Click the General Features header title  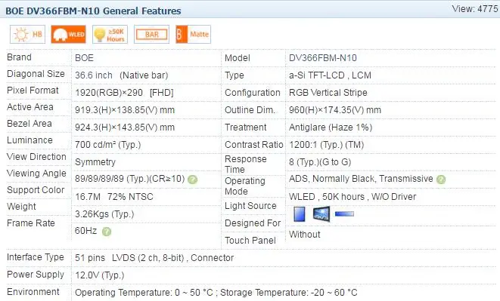click(93, 11)
